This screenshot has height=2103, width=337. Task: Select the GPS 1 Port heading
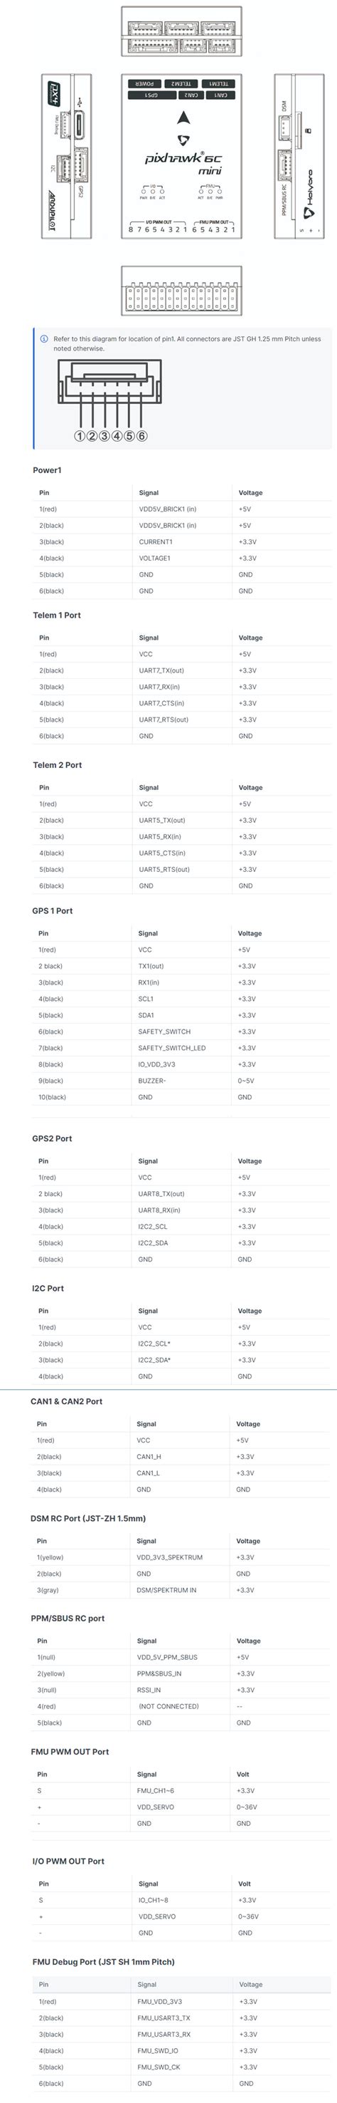52,911
